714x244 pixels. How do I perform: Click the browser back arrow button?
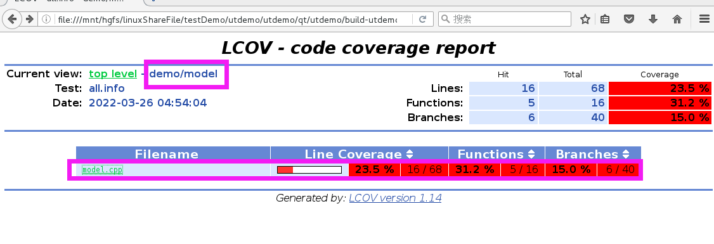[x=11, y=19]
